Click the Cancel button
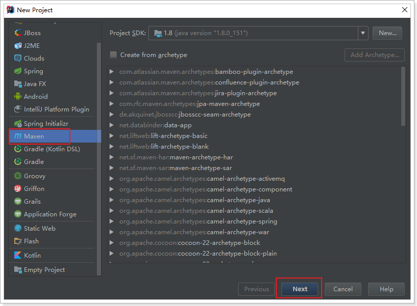417x306 pixels. [343, 289]
